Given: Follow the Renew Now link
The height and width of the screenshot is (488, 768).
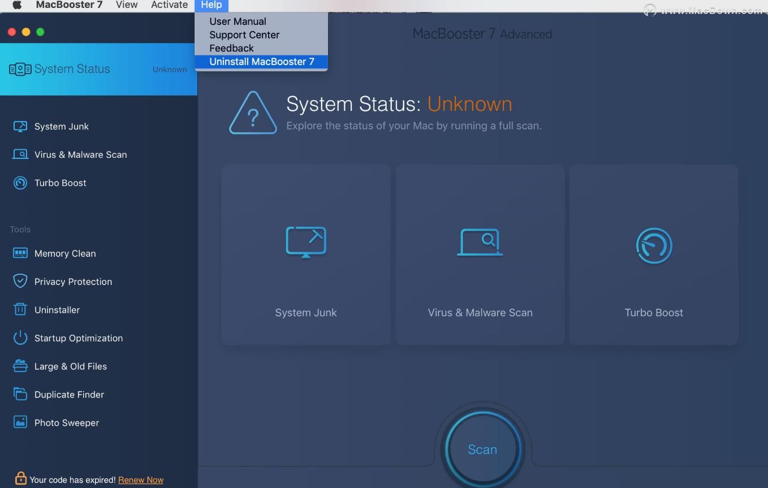Looking at the screenshot, I should [x=141, y=480].
